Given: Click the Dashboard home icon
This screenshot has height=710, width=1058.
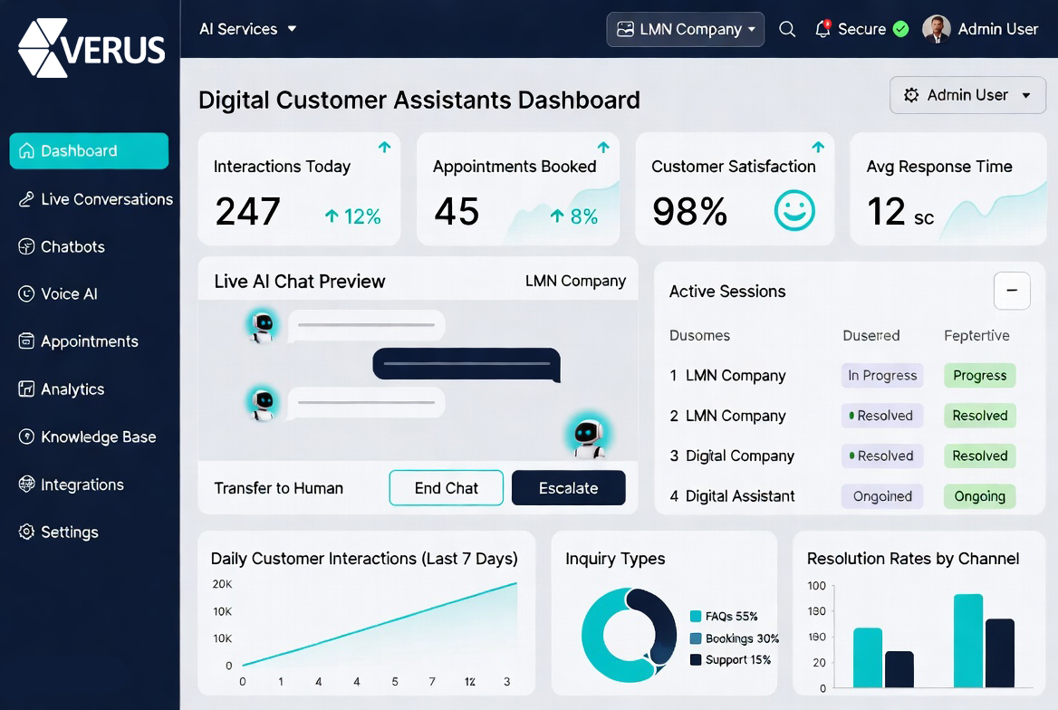Looking at the screenshot, I should [x=26, y=150].
